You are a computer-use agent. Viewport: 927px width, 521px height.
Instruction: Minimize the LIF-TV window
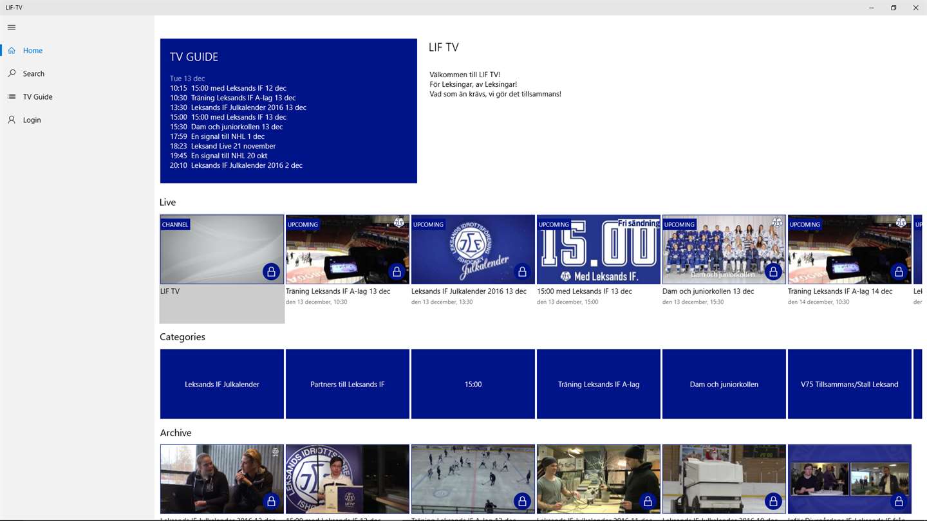pyautogui.click(x=872, y=8)
